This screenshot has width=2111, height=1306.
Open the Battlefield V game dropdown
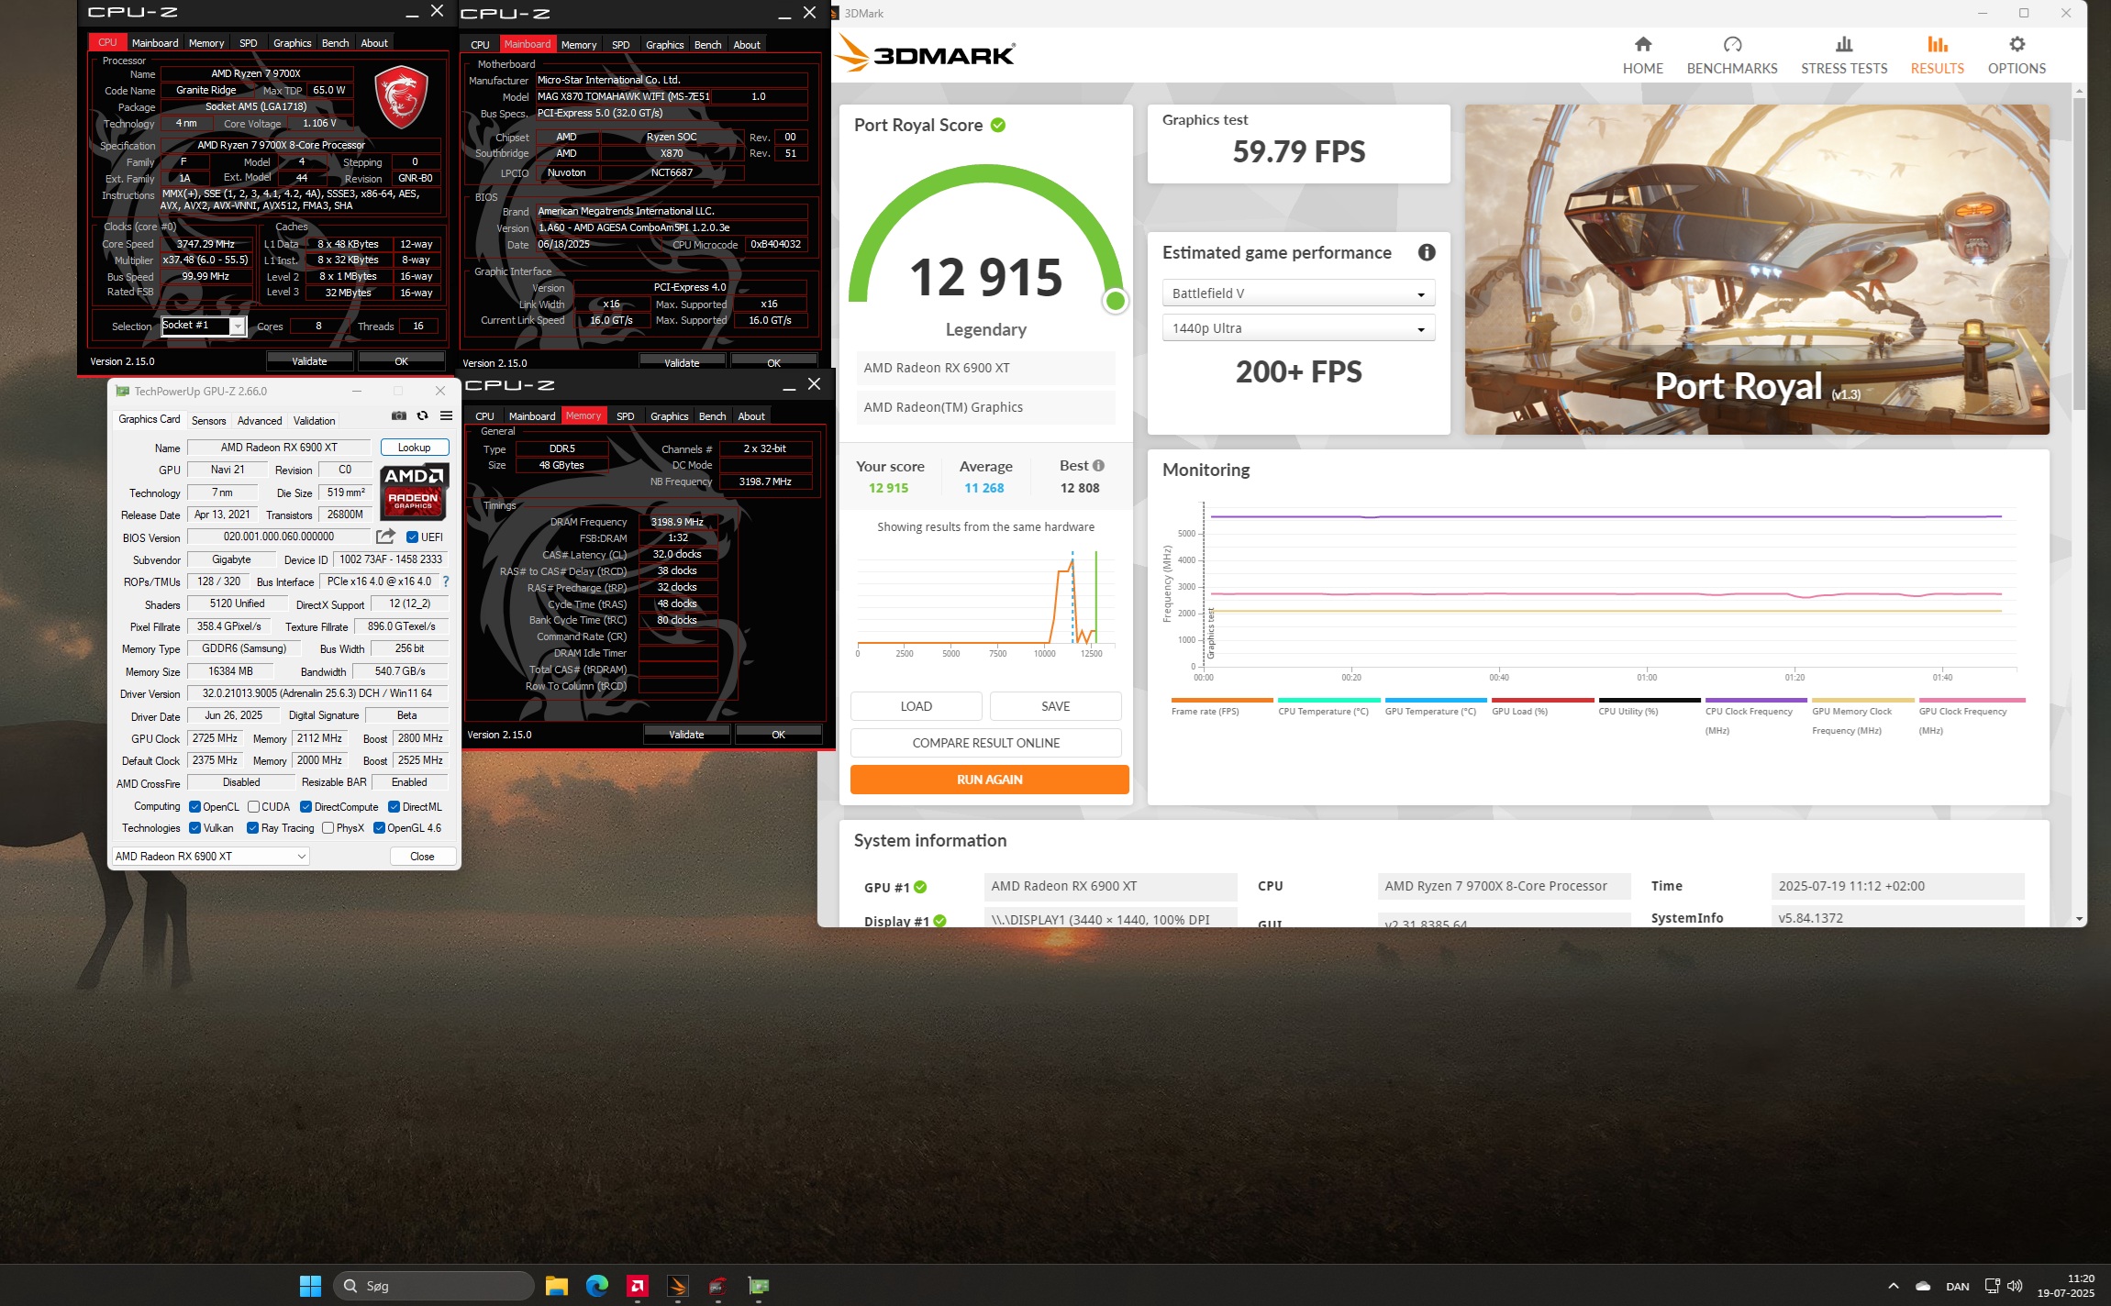point(1298,293)
